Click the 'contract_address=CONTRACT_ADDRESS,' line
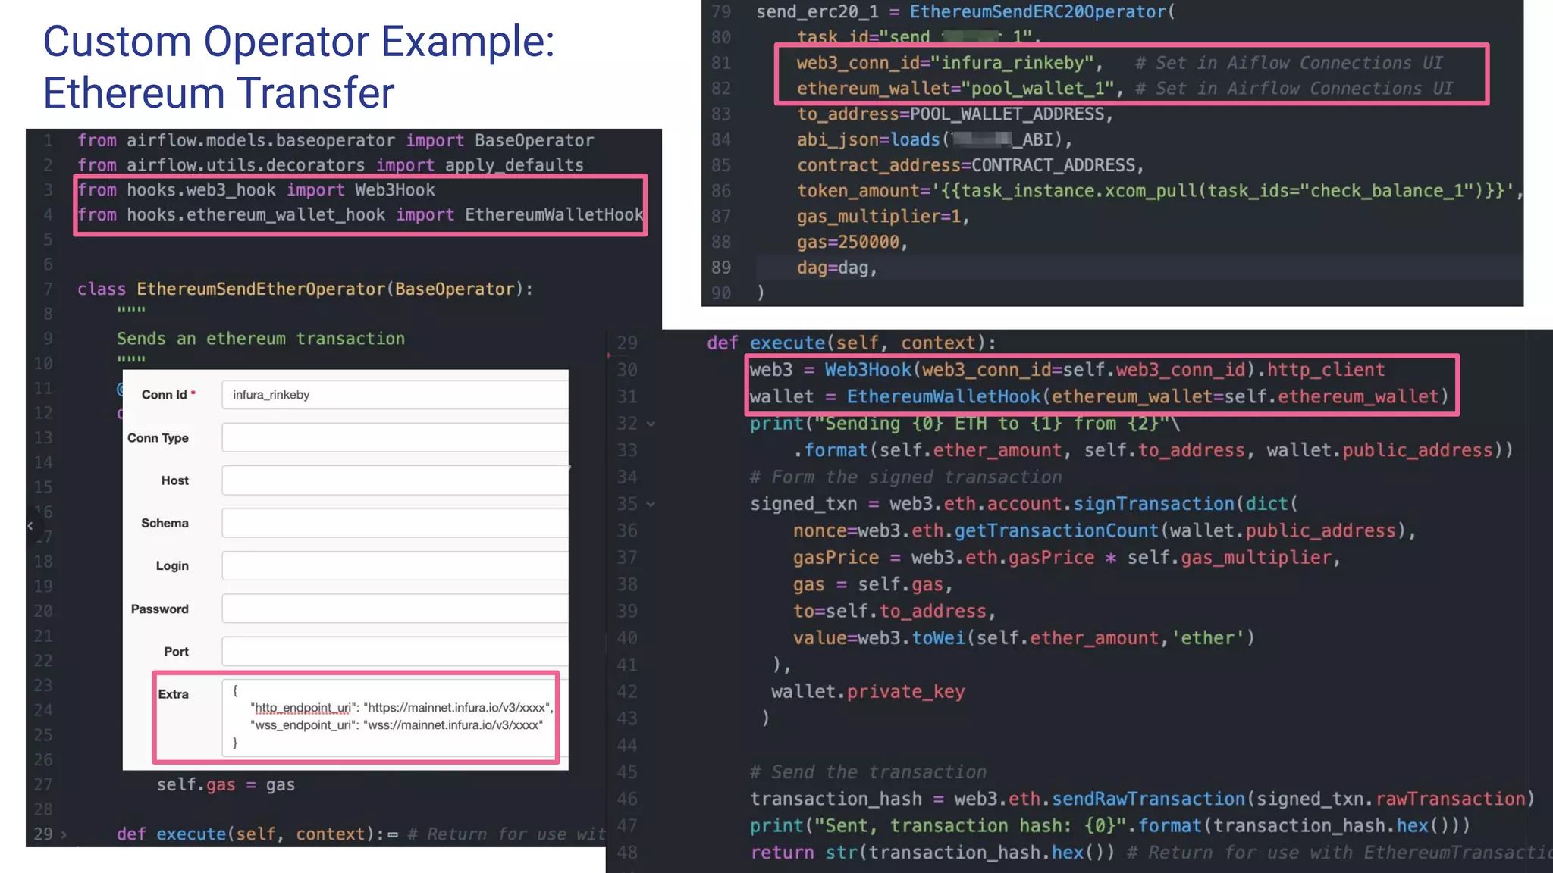 [970, 165]
